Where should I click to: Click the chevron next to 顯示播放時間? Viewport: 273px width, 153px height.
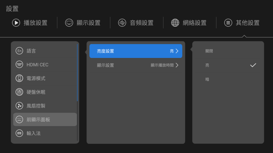[x=177, y=65]
